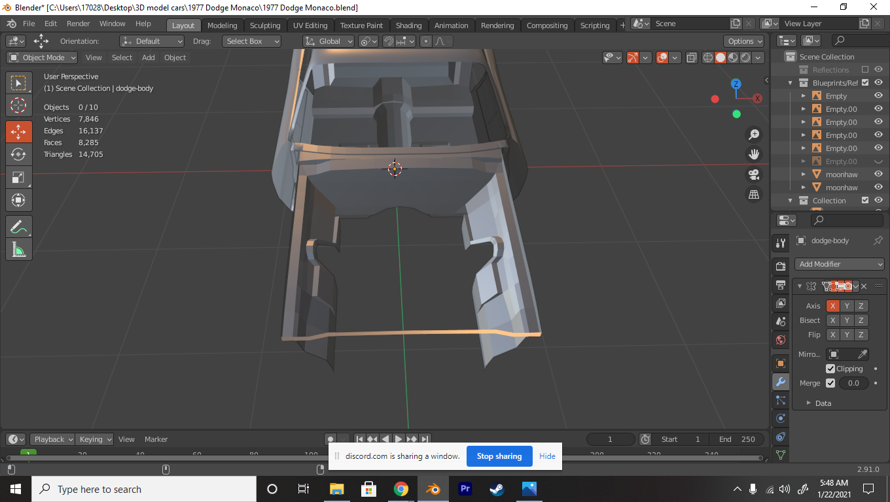Open the Object Mode dropdown

point(42,58)
